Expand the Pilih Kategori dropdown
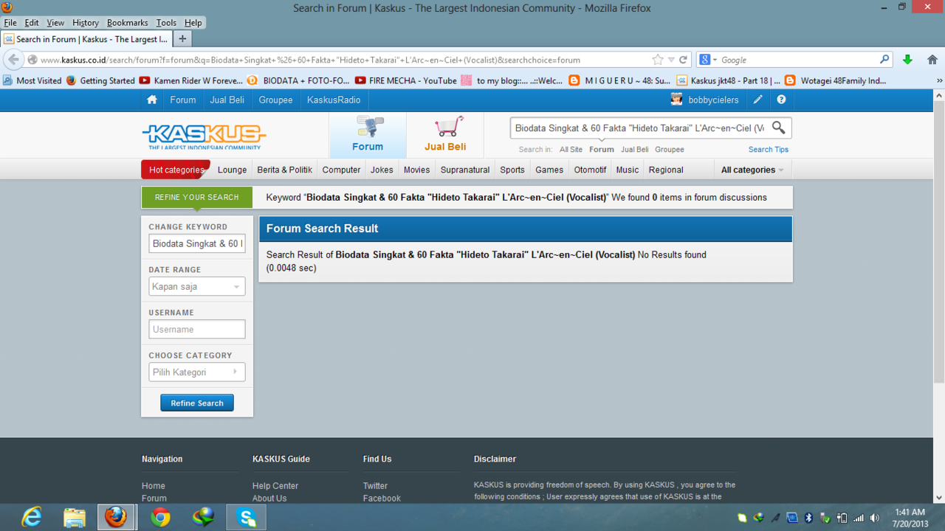The width and height of the screenshot is (945, 531). (x=196, y=372)
